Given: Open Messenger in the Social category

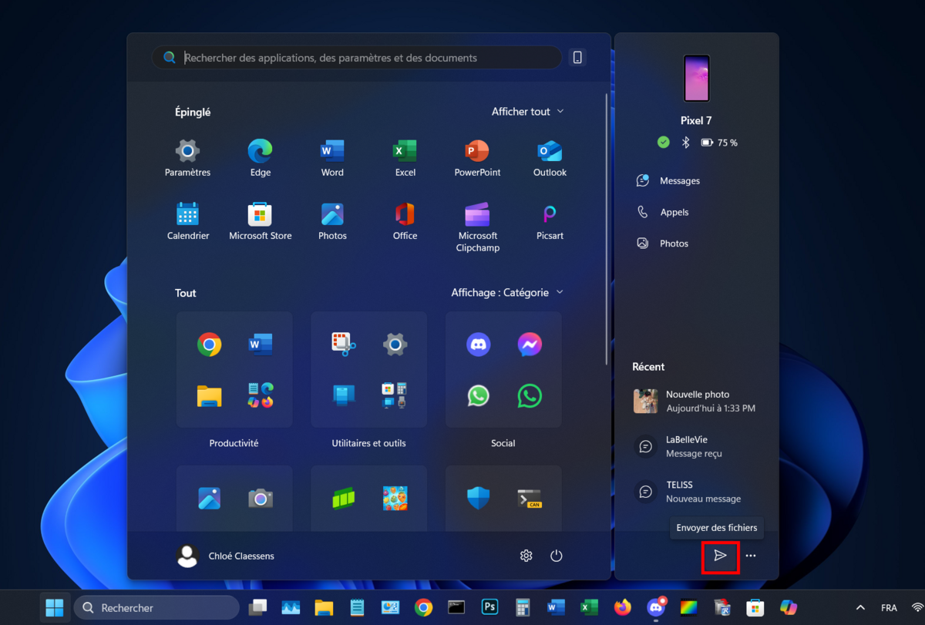Looking at the screenshot, I should 530,344.
